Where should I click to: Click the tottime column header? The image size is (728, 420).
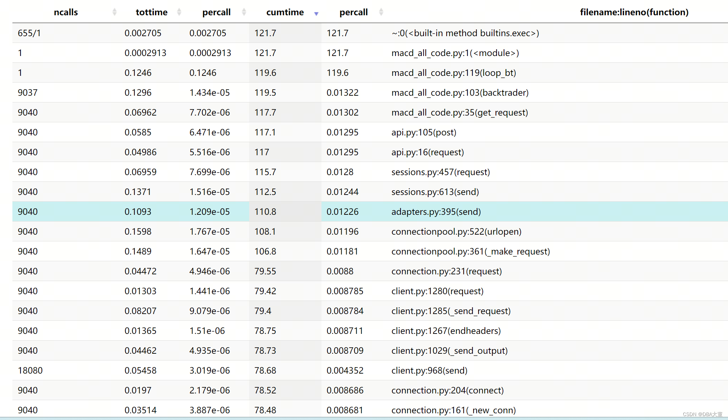pos(152,12)
